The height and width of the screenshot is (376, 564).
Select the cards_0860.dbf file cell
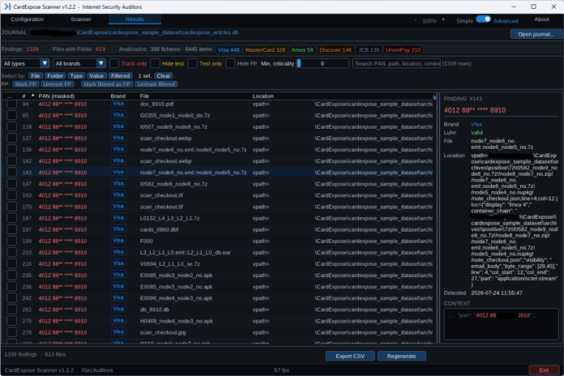(159, 229)
